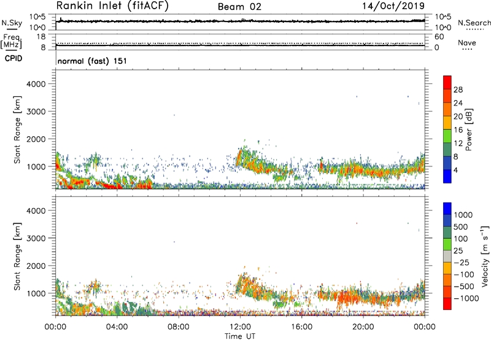Pick the gray ±25 velocity swatch
Viewport: 491px width, 340px height.
(447, 257)
